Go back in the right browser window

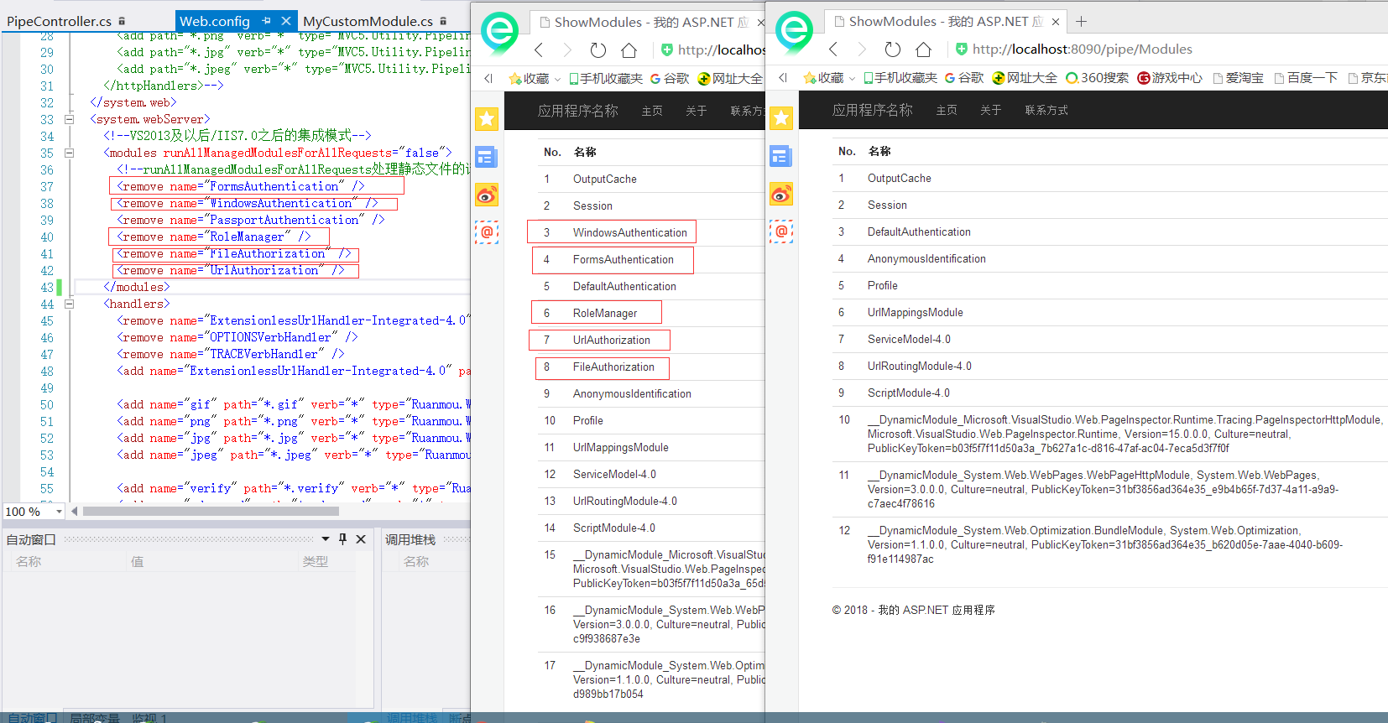pos(833,49)
